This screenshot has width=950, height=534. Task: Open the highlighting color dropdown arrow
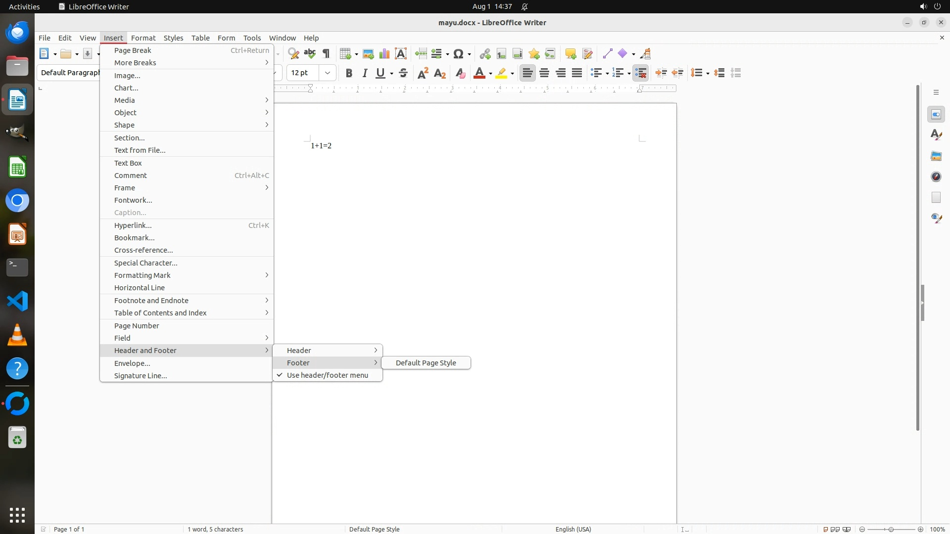coord(513,74)
